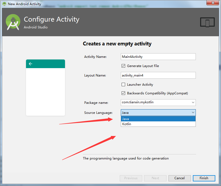Viewport: 221px width, 186px height.
Task: Click the disabled Next button
Action: [155, 178]
